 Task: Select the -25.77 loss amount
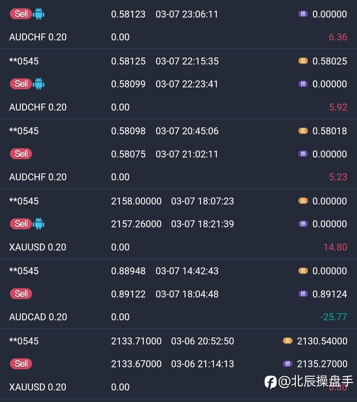coord(334,317)
